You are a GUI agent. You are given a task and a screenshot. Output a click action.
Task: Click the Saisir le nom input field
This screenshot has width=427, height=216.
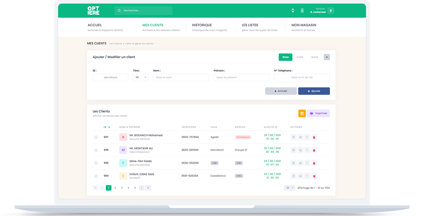pyautogui.click(x=181, y=77)
